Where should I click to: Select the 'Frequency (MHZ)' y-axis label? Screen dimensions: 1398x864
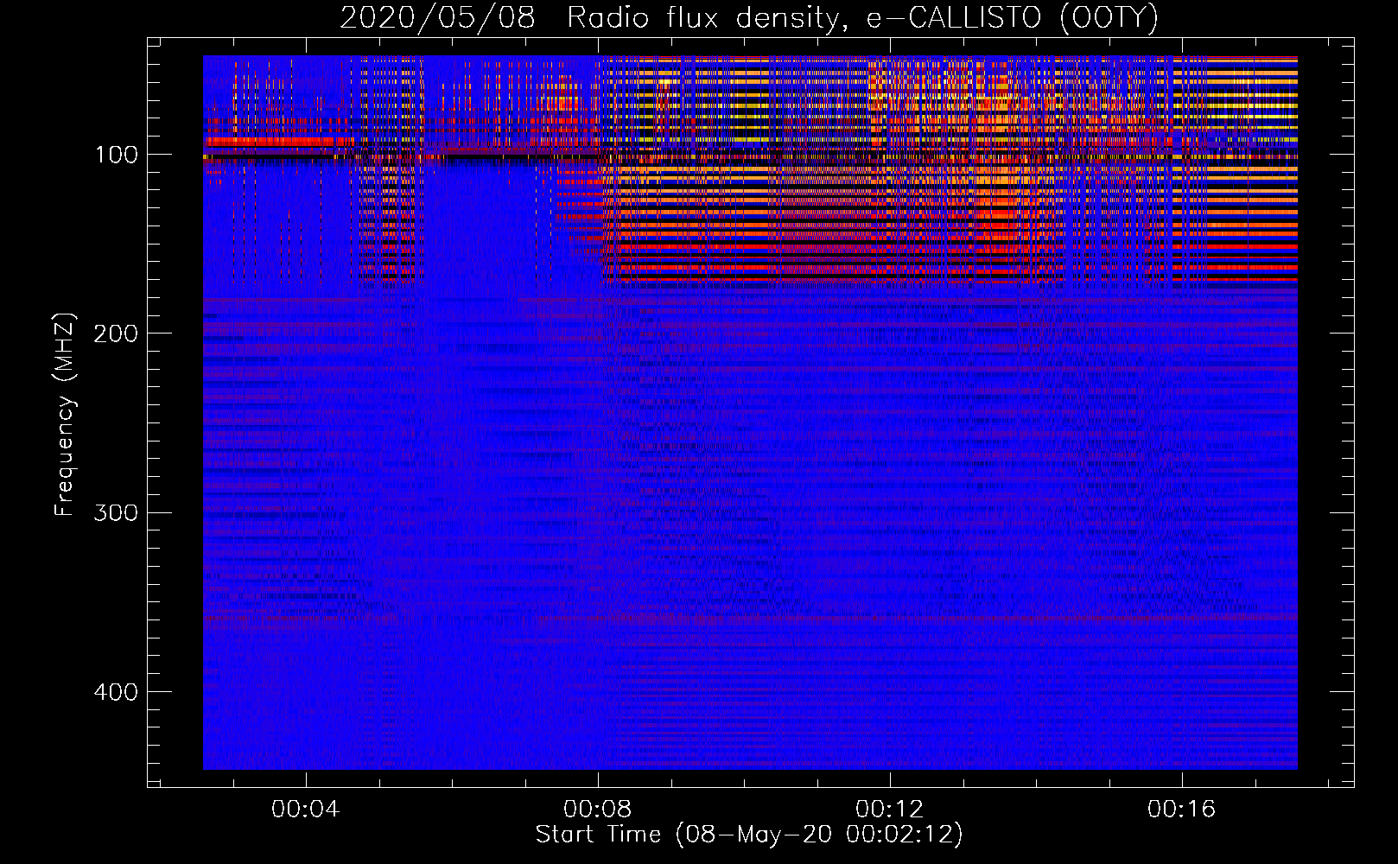[x=64, y=415]
